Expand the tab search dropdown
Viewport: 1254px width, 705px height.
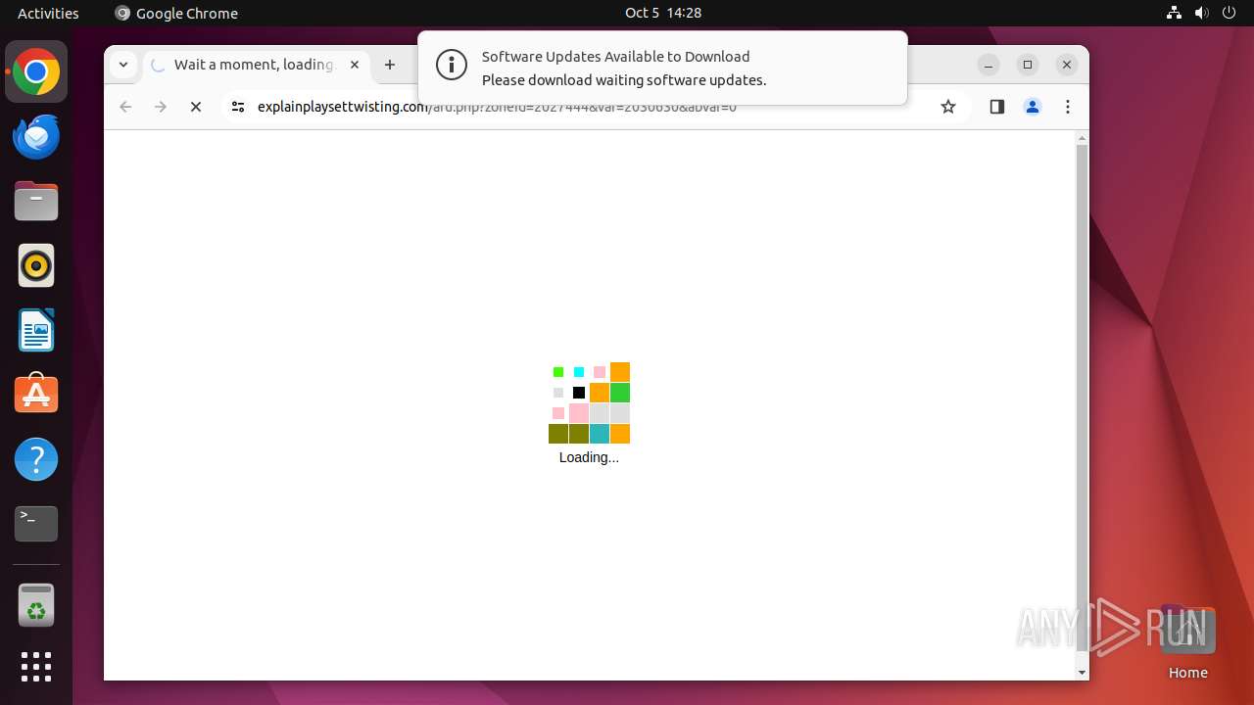click(x=122, y=65)
